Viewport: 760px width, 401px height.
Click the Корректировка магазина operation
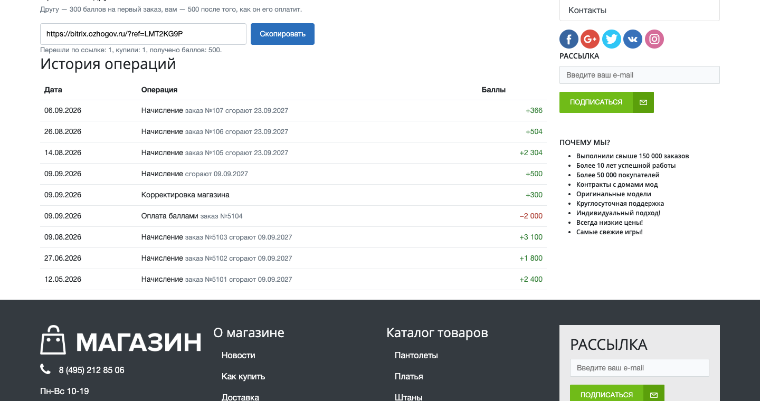(x=185, y=195)
